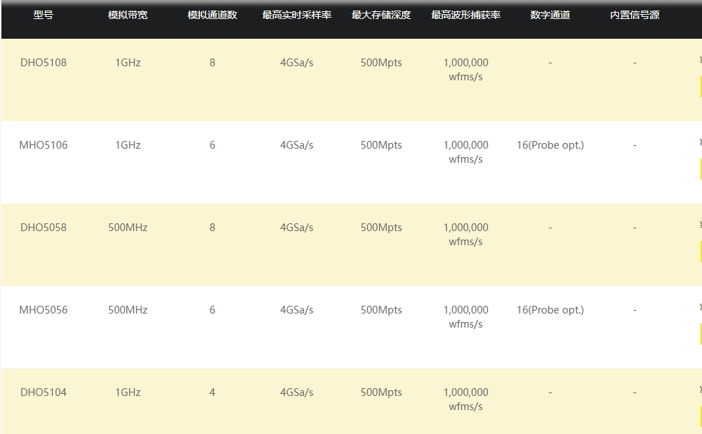Click 1,000,000 wfms/s in MHO5106 row
This screenshot has width=702, height=434.
[465, 152]
